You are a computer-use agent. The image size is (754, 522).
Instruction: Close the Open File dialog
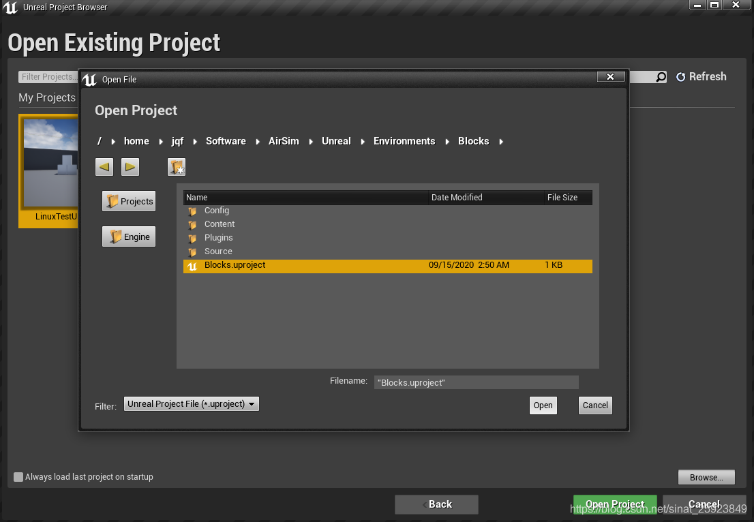point(611,76)
